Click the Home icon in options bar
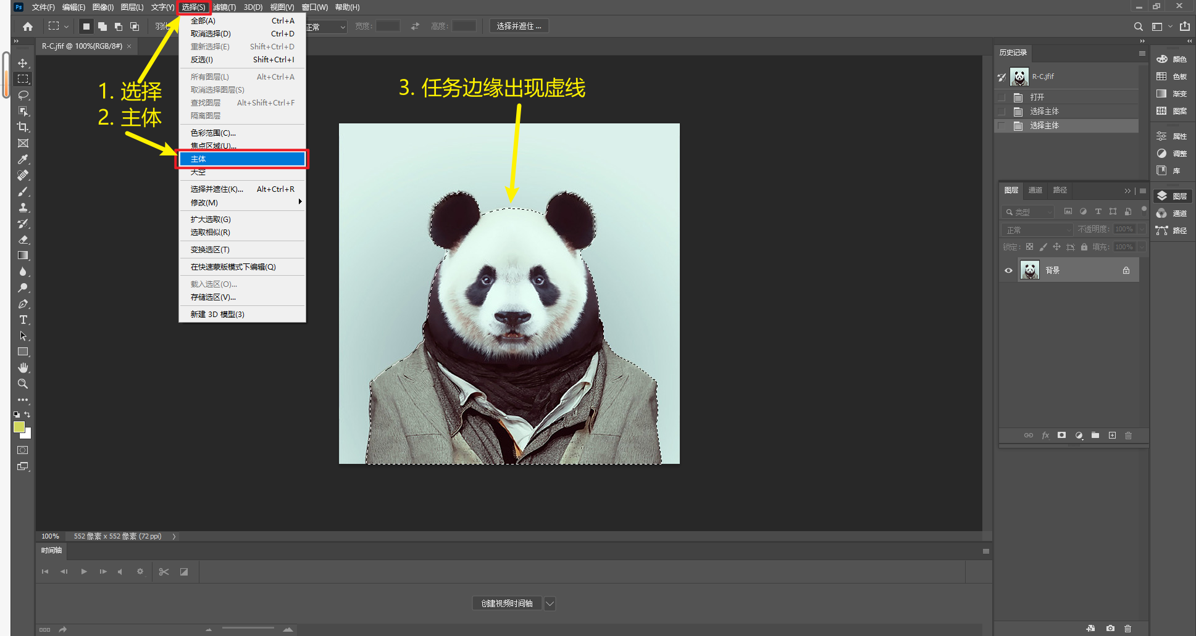Screen dimensions: 1196x636 pos(28,27)
